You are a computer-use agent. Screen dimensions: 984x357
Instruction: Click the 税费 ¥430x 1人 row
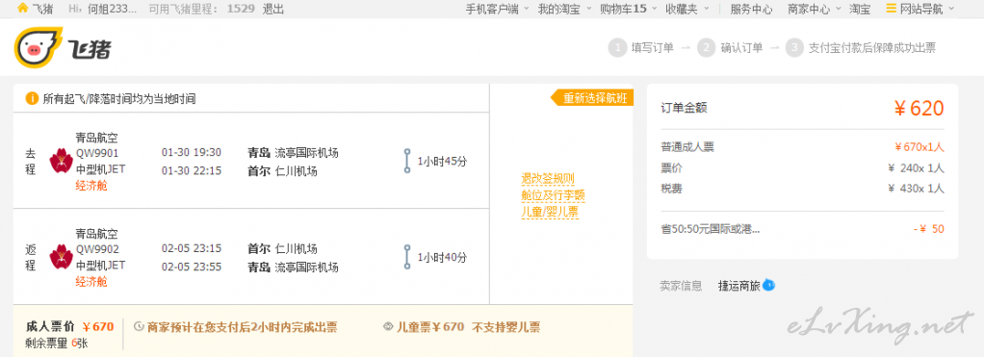[x=803, y=189]
